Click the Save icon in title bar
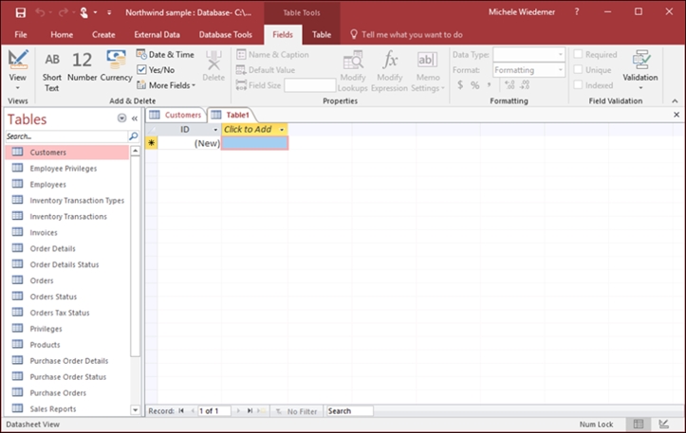The image size is (686, 433). point(21,12)
